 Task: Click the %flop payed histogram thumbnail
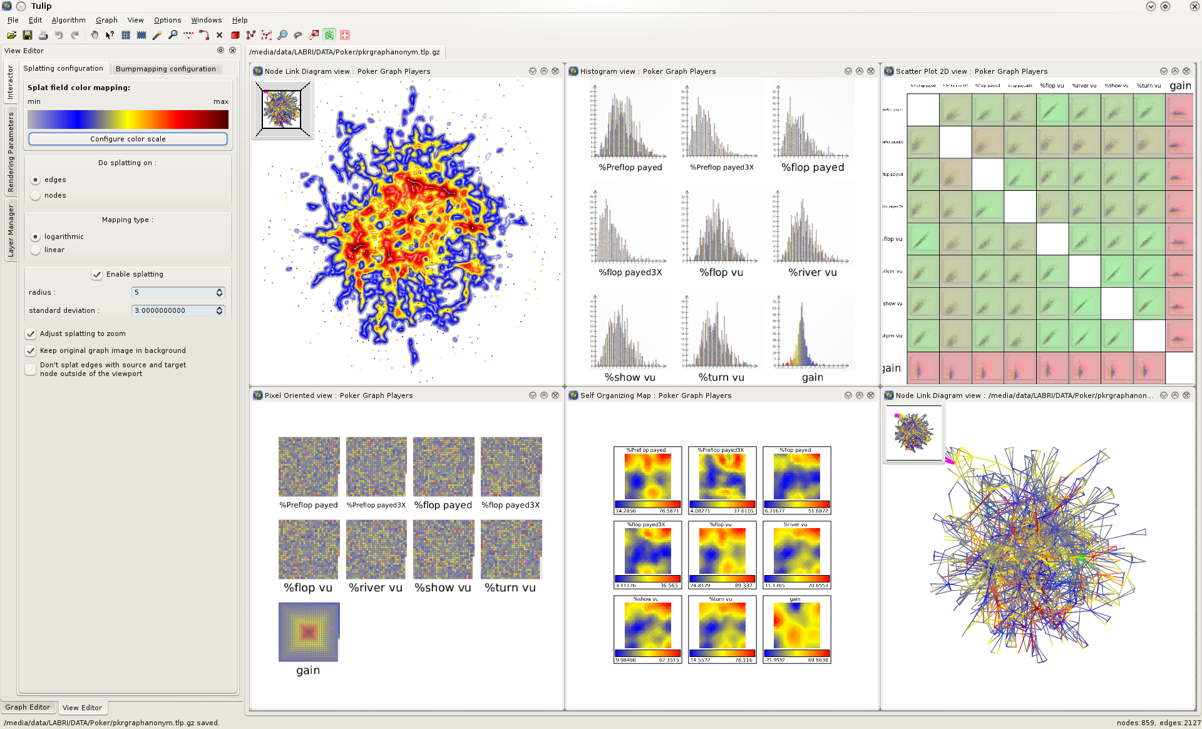(812, 125)
